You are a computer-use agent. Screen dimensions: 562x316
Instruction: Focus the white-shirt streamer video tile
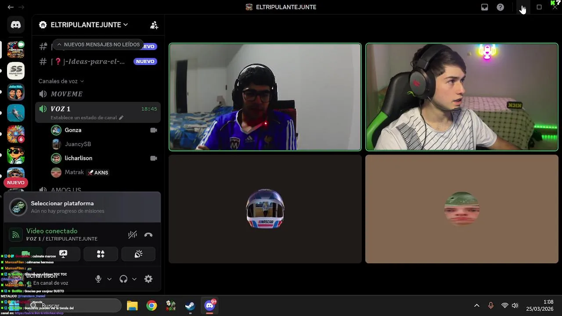coord(462,97)
